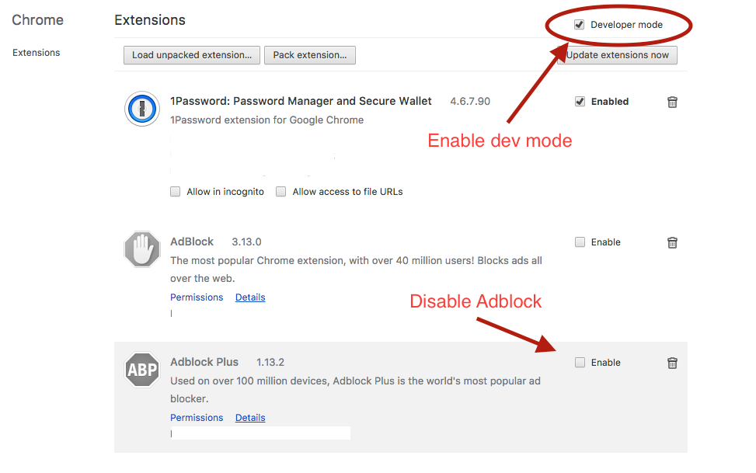Screen dimensions: 756x473
Task: Click the 1Password stop-sign badge
Action: click(x=142, y=109)
